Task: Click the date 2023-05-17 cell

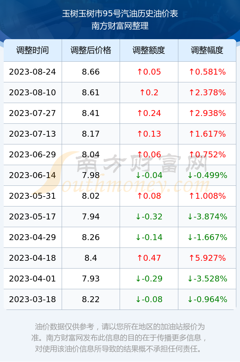Action: click(x=33, y=216)
